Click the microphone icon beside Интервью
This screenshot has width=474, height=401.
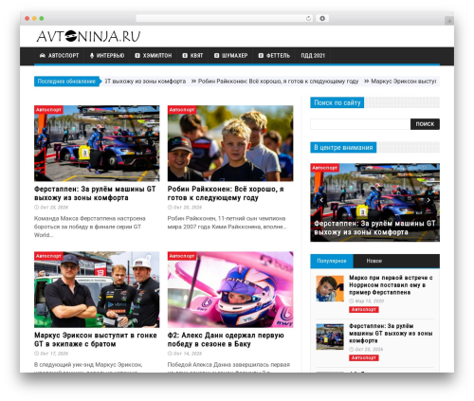click(92, 56)
